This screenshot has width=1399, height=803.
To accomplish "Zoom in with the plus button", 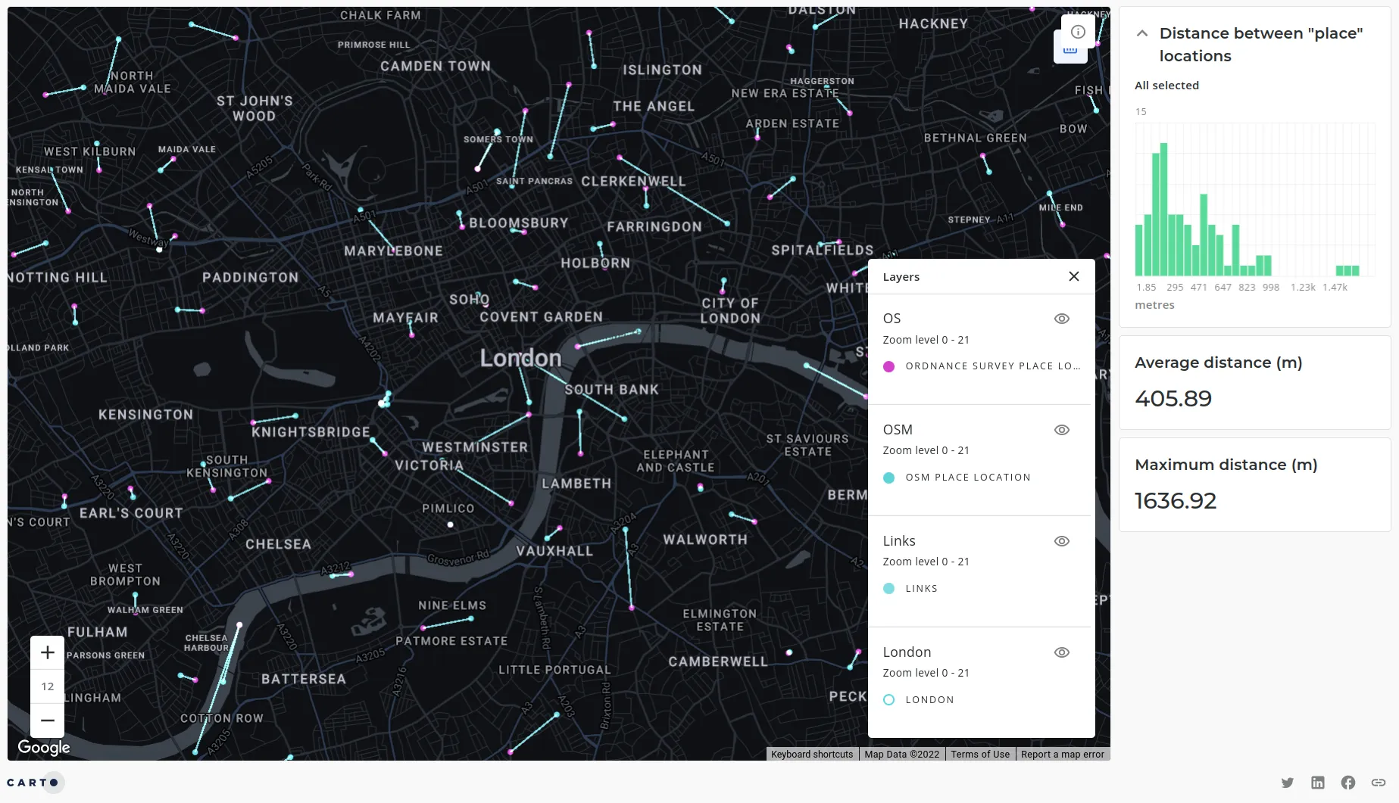I will [x=47, y=652].
